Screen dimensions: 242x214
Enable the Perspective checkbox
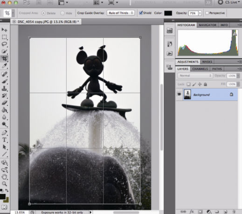(207, 13)
